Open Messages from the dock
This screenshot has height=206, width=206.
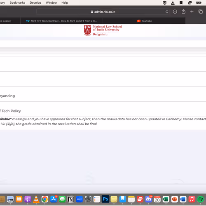[62, 199]
